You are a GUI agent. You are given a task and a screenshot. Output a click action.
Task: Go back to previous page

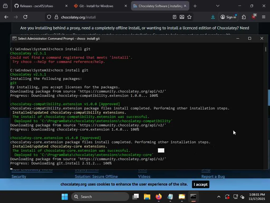coord(6,17)
